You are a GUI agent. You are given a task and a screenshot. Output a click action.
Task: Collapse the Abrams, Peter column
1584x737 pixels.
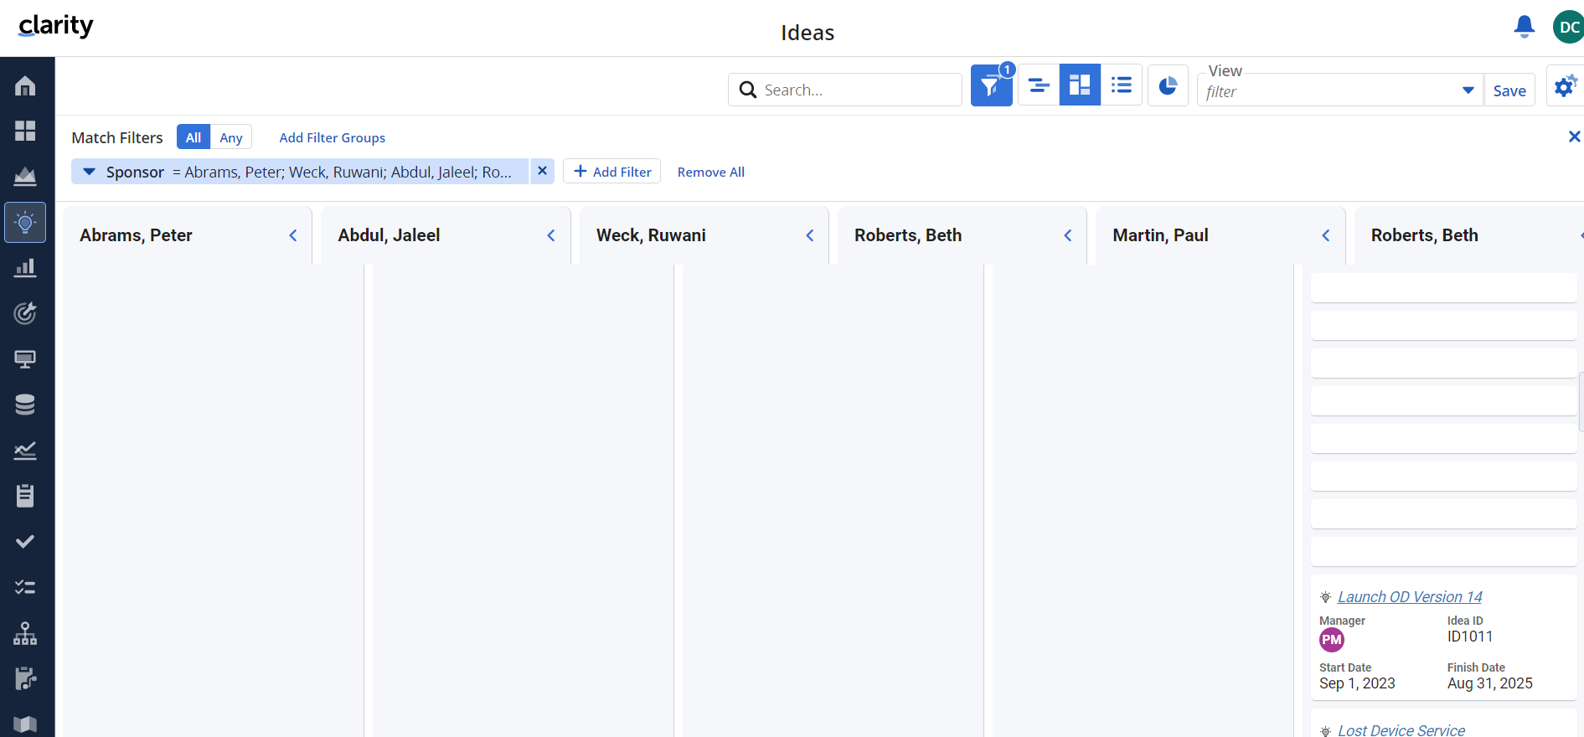(x=293, y=235)
